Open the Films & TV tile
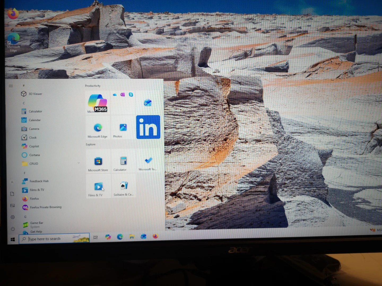Screen dimensions: 382x286 (x=98, y=186)
